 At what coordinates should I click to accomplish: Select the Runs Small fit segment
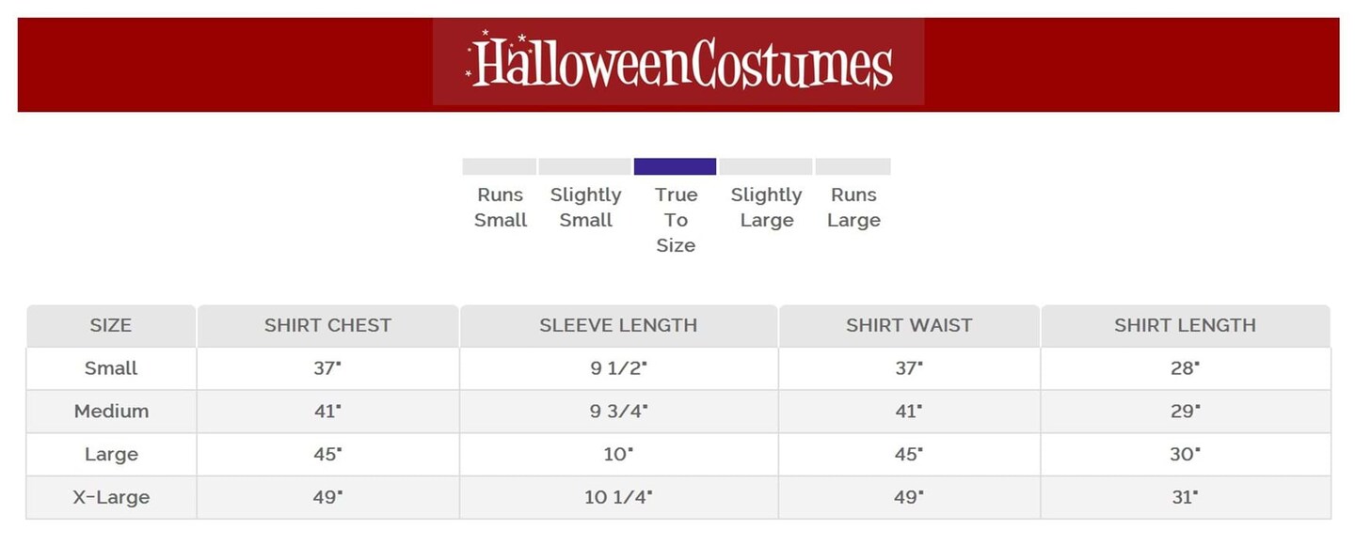(499, 166)
